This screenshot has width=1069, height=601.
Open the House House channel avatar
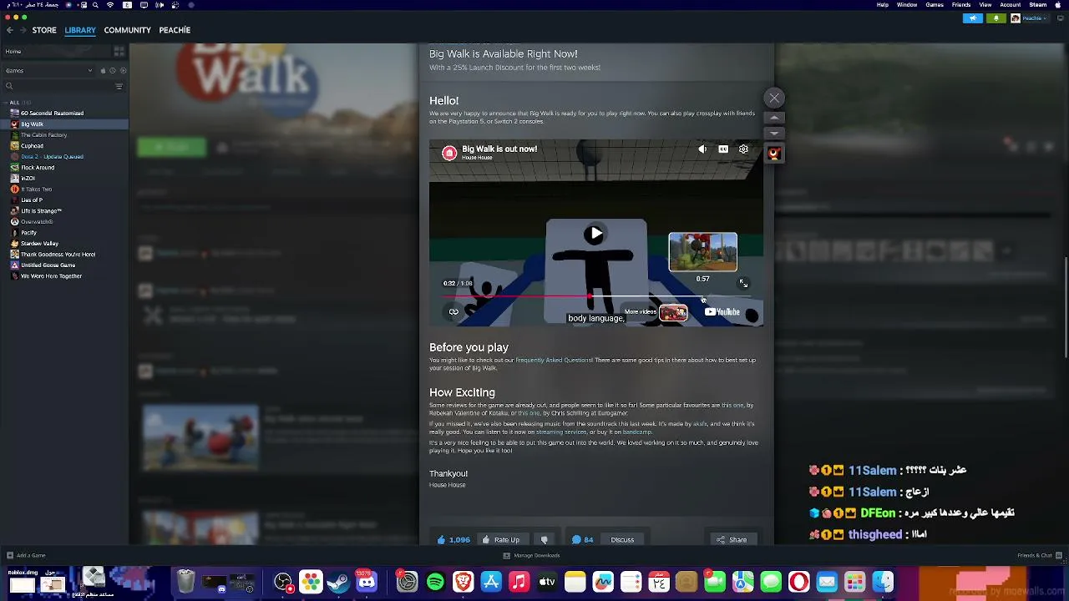(449, 153)
